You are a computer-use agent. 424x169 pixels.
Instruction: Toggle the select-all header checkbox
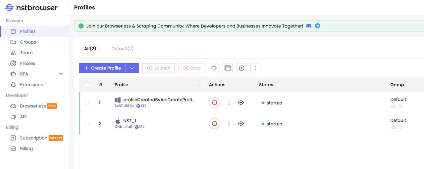[87, 85]
